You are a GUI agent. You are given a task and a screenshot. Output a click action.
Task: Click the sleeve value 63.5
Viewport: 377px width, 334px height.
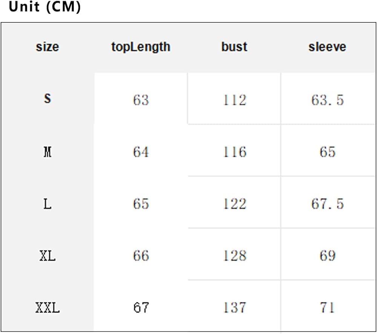[x=328, y=100]
